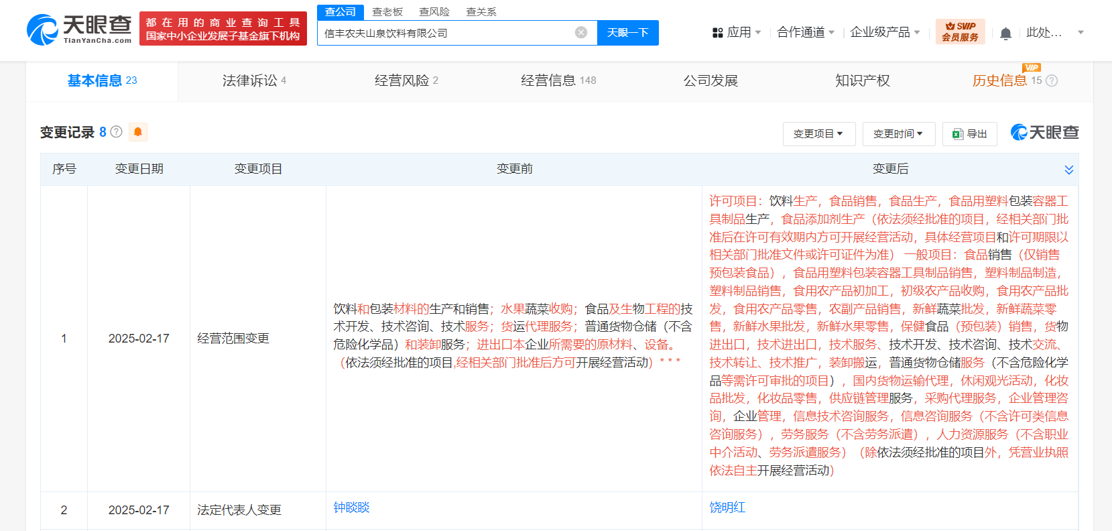This screenshot has width=1112, height=531.
Task: Open the 经营风险 tab
Action: coord(406,81)
